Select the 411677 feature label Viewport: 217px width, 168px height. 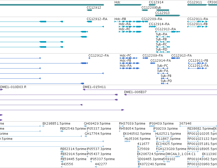(143, 144)
